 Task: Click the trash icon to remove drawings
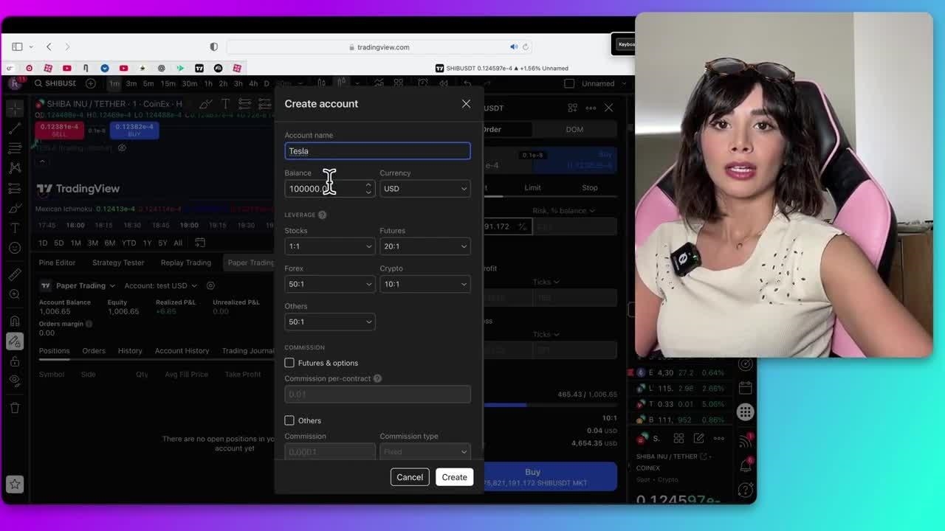pyautogui.click(x=15, y=408)
